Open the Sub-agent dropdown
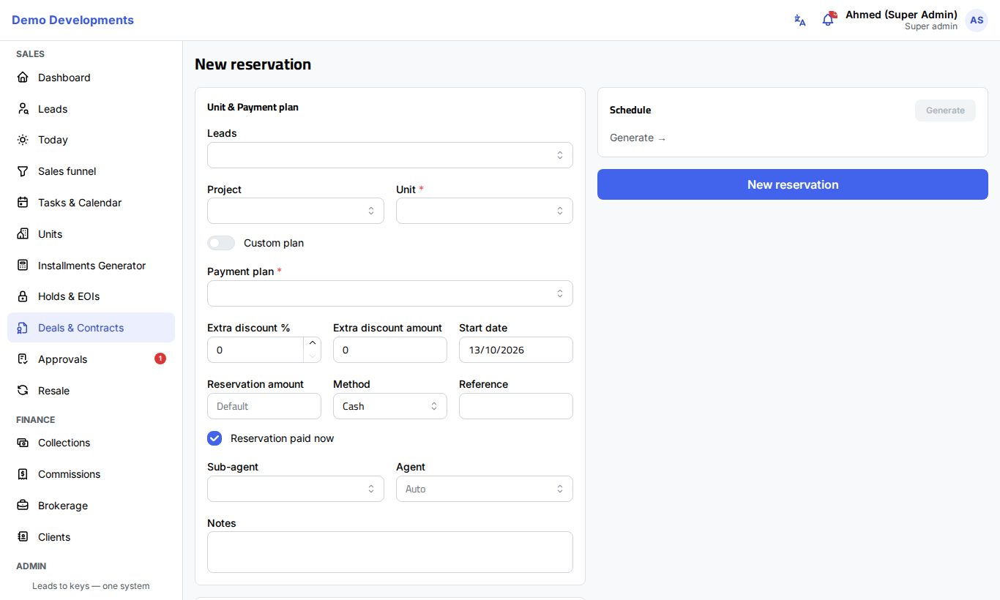Image resolution: width=1000 pixels, height=600 pixels. pyautogui.click(x=296, y=489)
